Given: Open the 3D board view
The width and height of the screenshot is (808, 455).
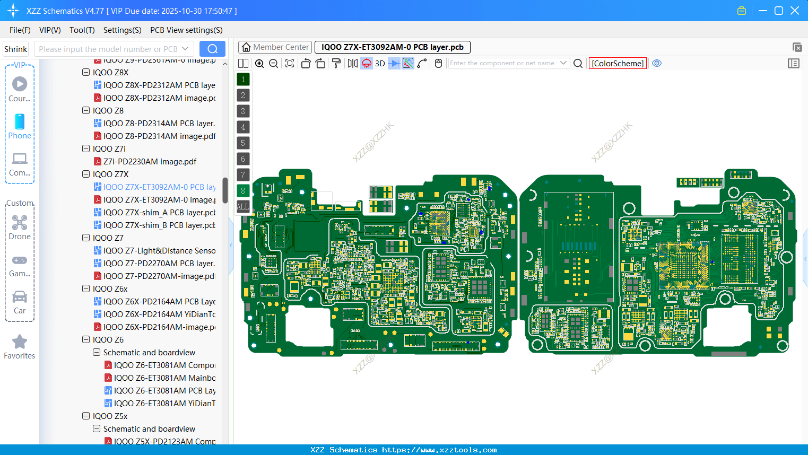Looking at the screenshot, I should (x=380, y=63).
